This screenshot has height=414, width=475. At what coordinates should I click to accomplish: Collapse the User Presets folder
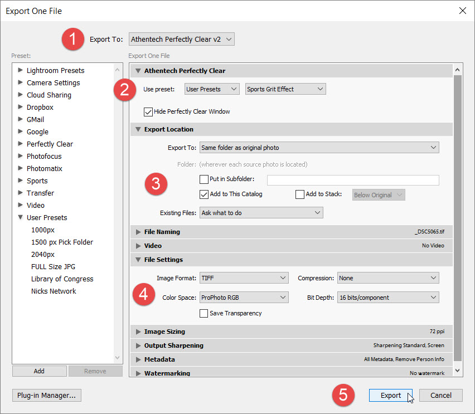point(20,217)
